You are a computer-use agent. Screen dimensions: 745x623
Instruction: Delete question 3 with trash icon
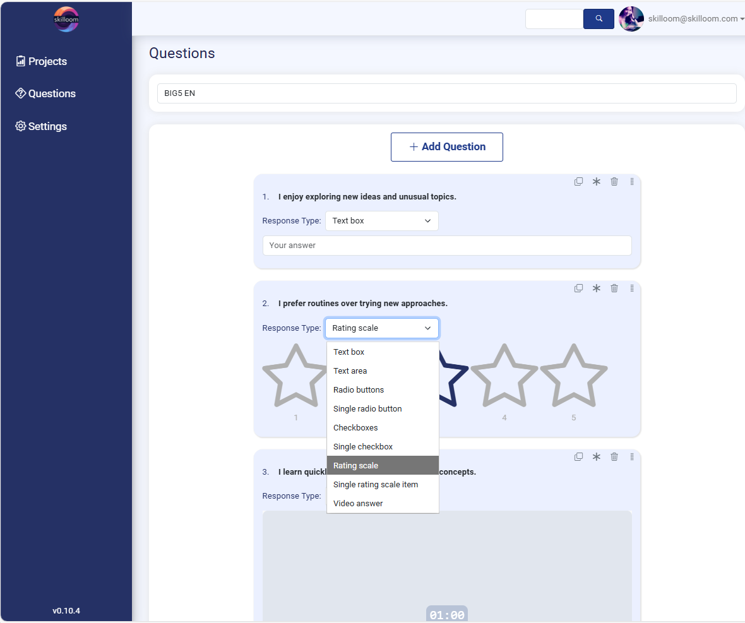click(x=614, y=457)
